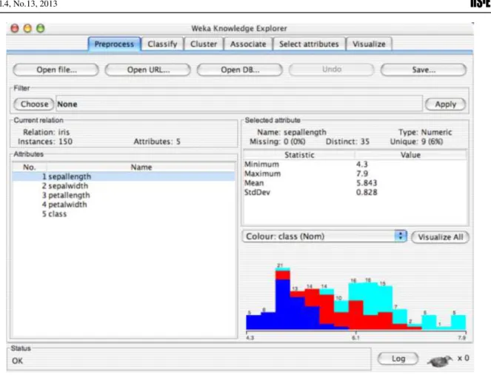This screenshot has width=491, height=375.
Task: Click the Attributes: 5 text
Action: point(157,142)
